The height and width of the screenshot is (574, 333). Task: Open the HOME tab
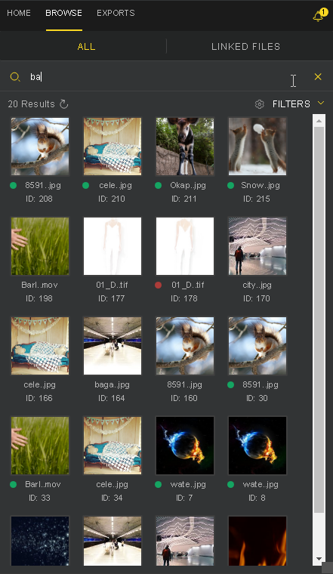[19, 13]
